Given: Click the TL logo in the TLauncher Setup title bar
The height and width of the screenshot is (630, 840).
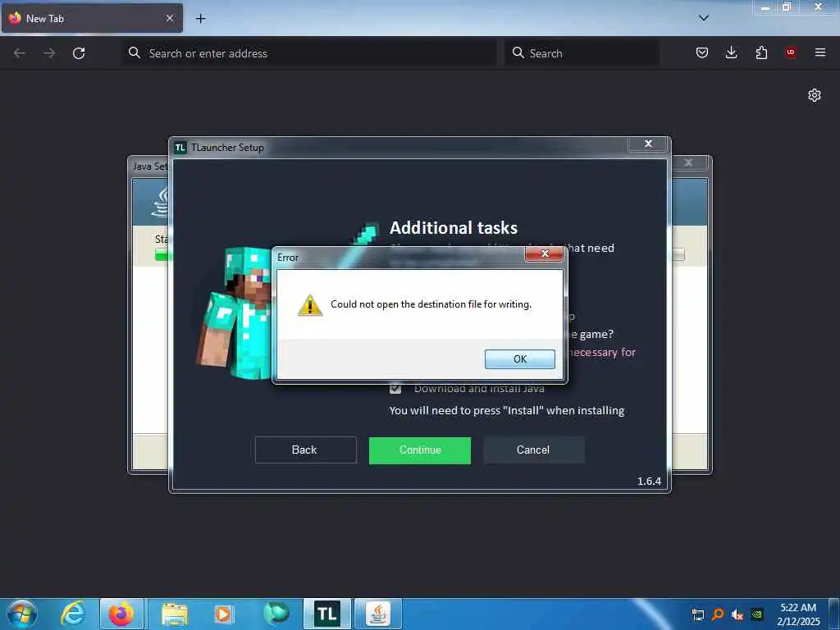Looking at the screenshot, I should coord(180,148).
